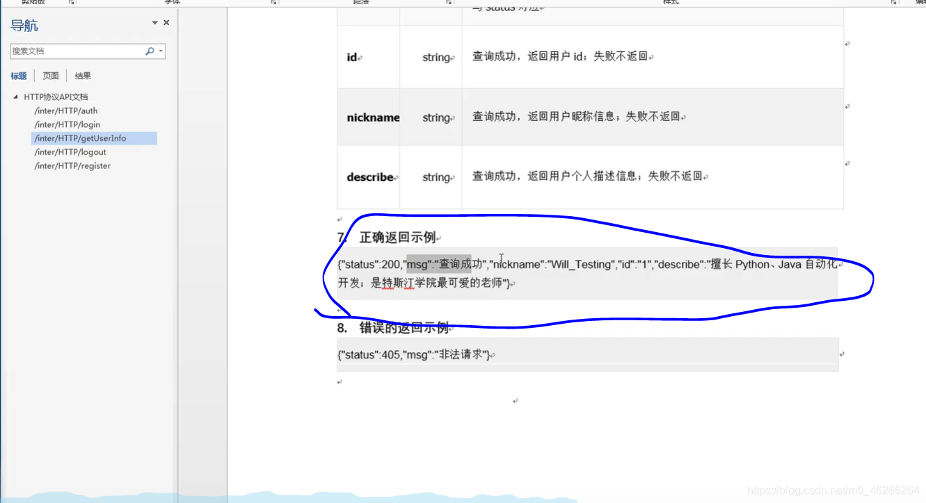926x503 pixels.
Task: Switch to the 标题 tab
Action: (19, 76)
